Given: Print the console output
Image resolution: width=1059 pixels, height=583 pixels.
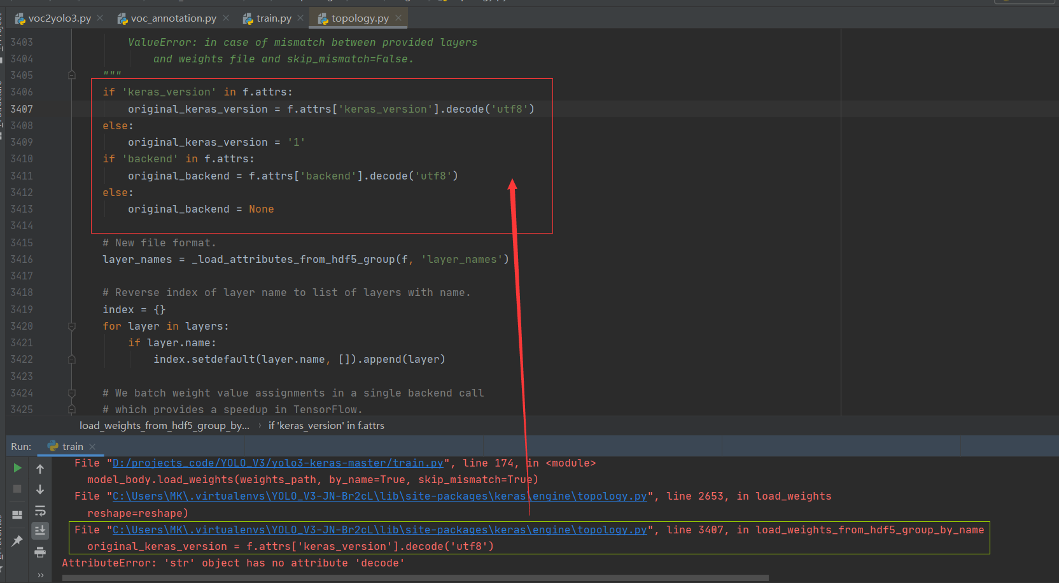Looking at the screenshot, I should click(40, 552).
